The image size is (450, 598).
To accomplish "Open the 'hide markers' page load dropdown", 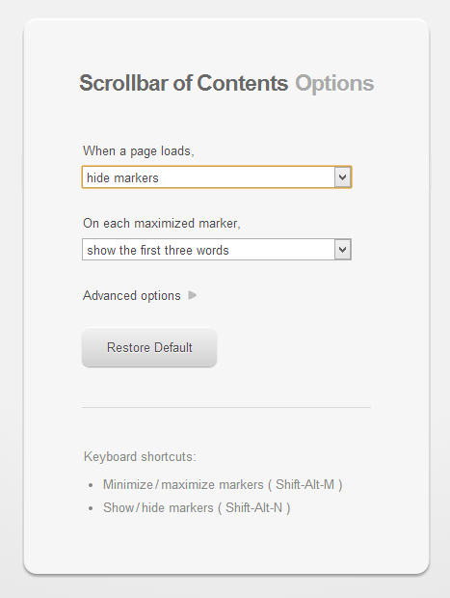I will pos(217,177).
